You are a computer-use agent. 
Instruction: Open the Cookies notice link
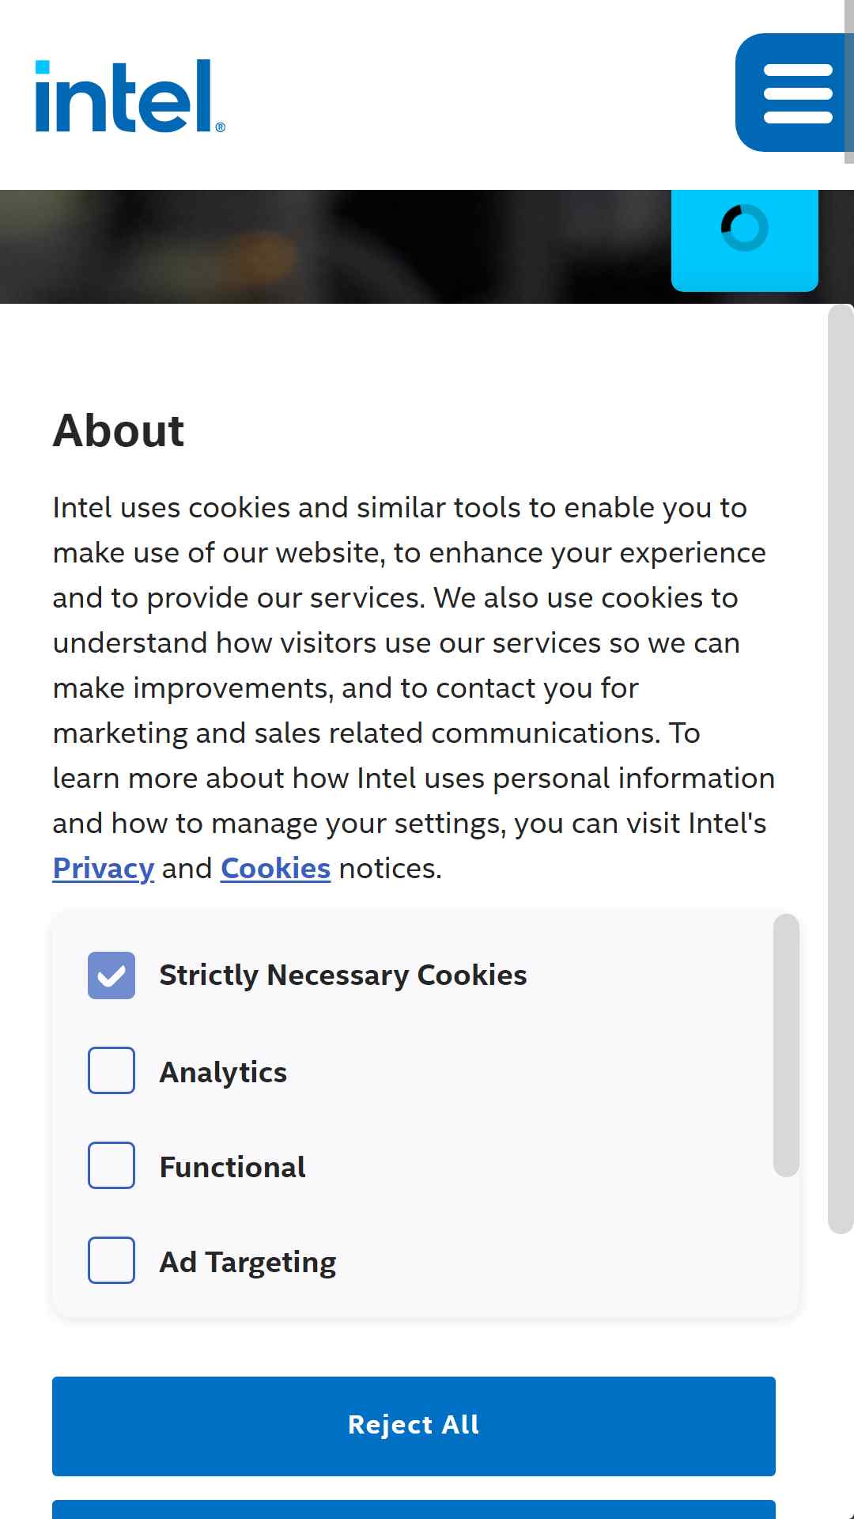click(275, 869)
